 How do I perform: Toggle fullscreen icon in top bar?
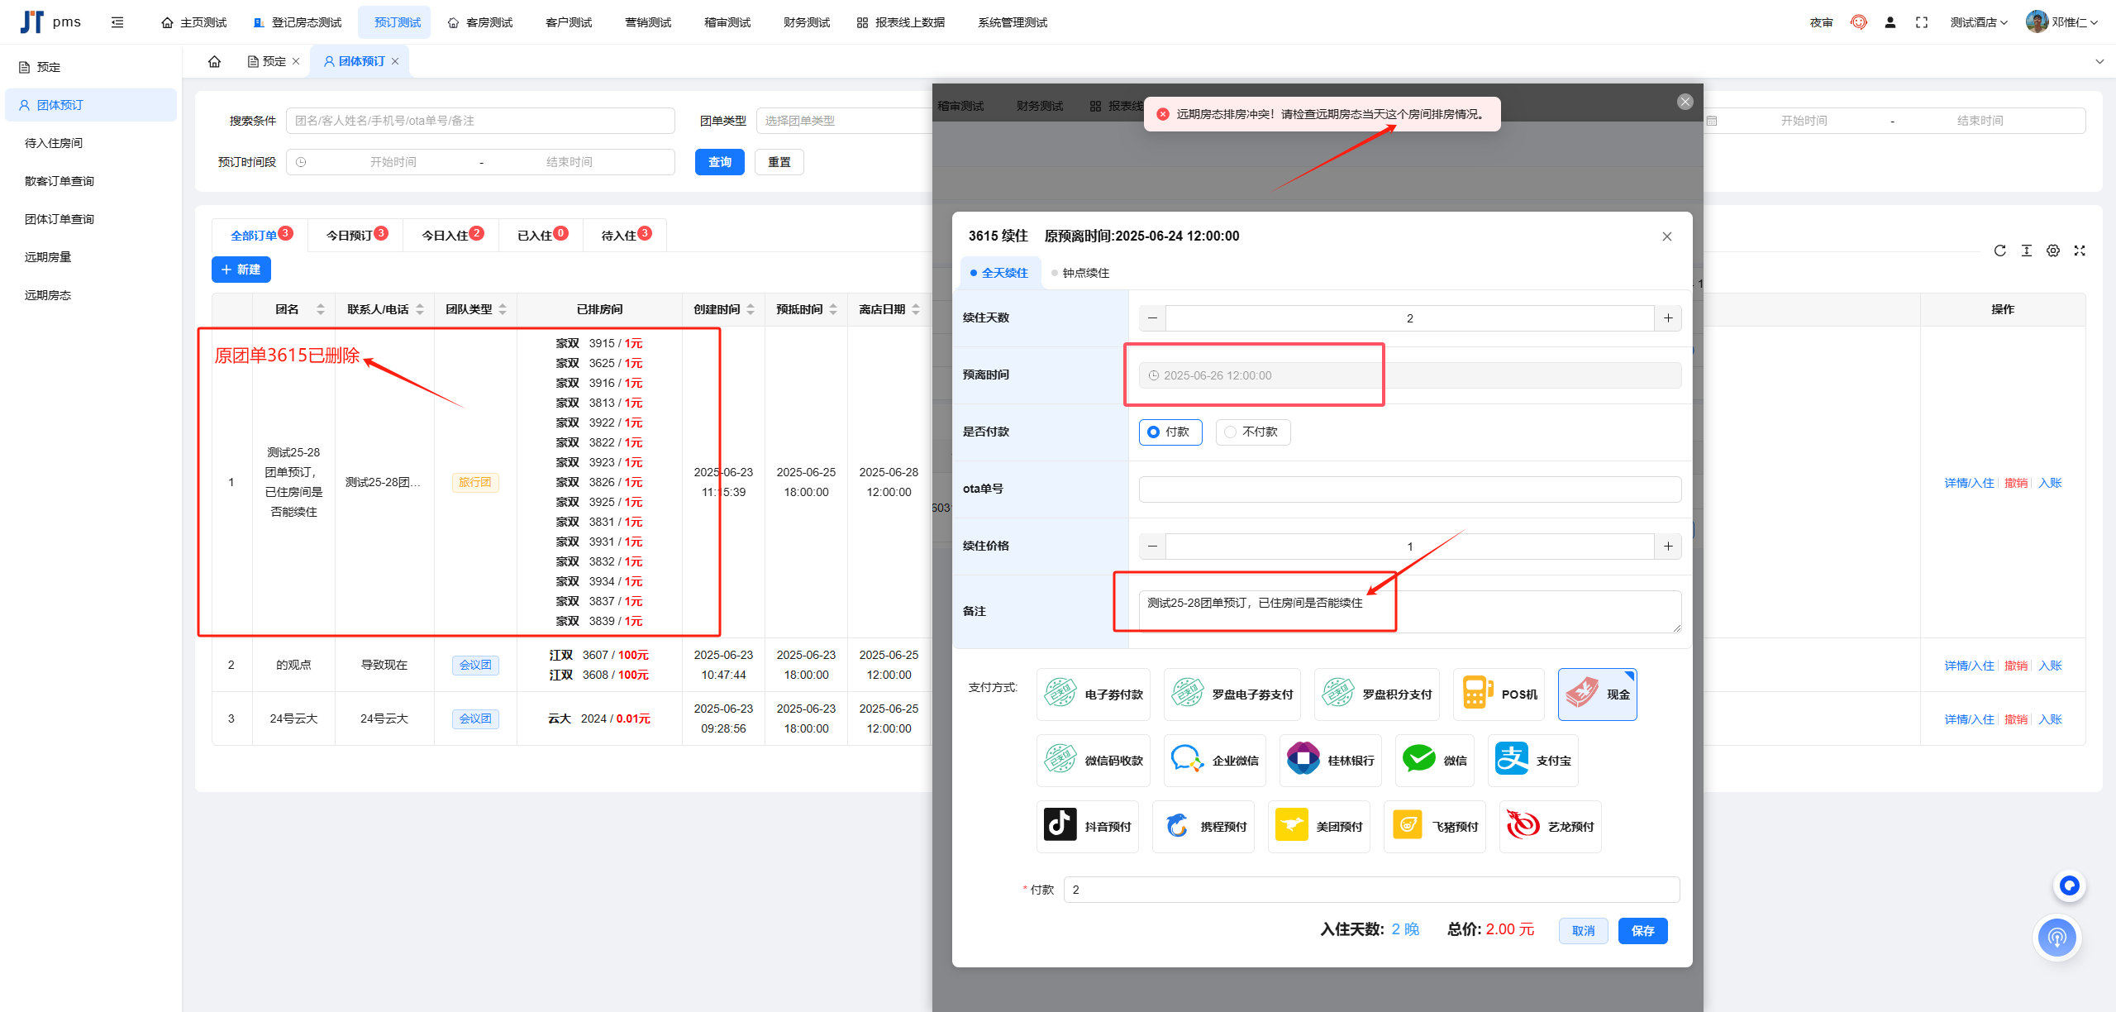[x=1922, y=22]
